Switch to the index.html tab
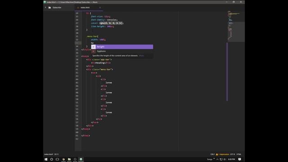The width and height of the screenshot is (288, 162). pos(89,8)
